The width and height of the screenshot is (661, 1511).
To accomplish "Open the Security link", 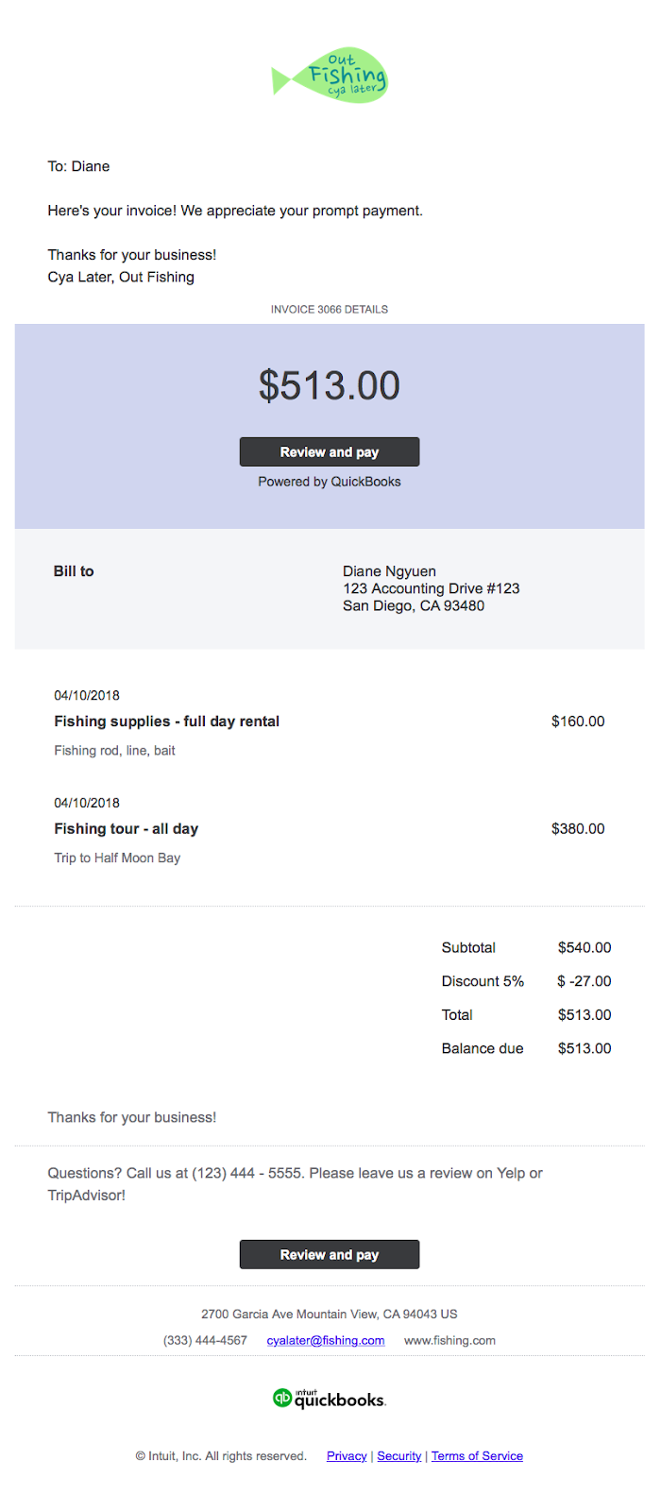I will point(398,1456).
